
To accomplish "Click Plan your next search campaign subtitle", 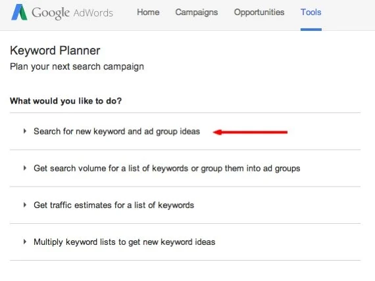I will pos(77,66).
